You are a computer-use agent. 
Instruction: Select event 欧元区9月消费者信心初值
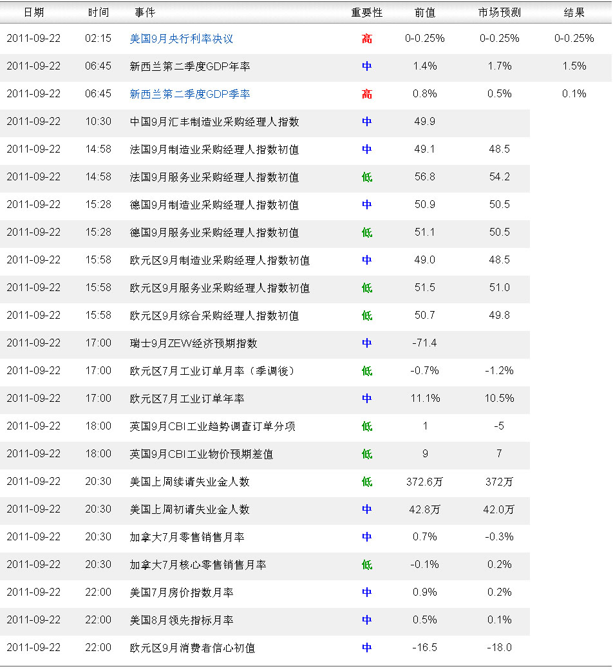click(193, 648)
